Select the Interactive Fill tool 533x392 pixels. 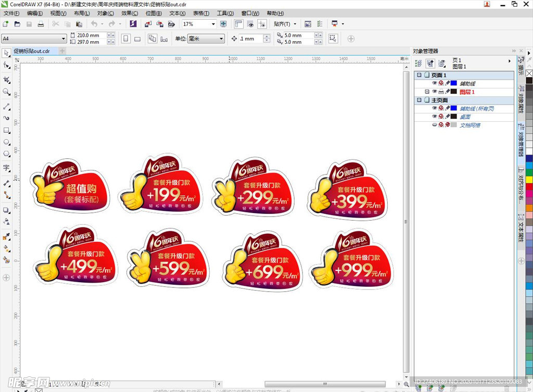point(6,248)
